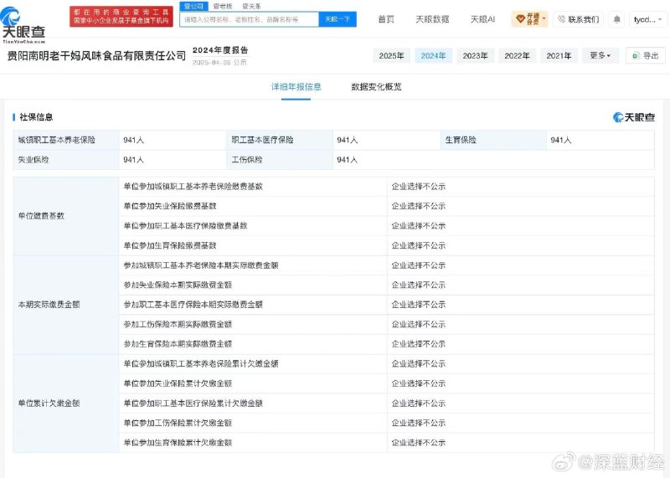This screenshot has height=478, width=670.
Task: Select the 查公司 search tab
Action: 193,6
